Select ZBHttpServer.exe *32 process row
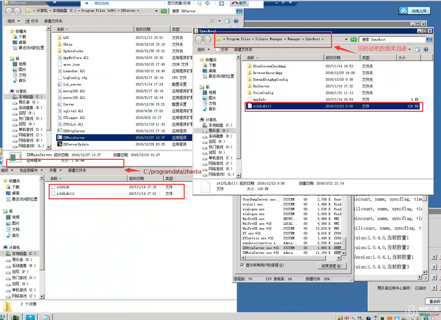 [x=292, y=248]
